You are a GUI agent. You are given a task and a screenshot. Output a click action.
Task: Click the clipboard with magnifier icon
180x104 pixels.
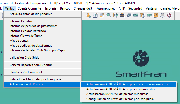coord(115,15)
